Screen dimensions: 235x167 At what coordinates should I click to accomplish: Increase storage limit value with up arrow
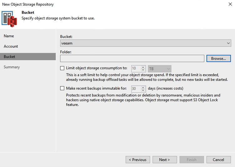pos(143,67)
